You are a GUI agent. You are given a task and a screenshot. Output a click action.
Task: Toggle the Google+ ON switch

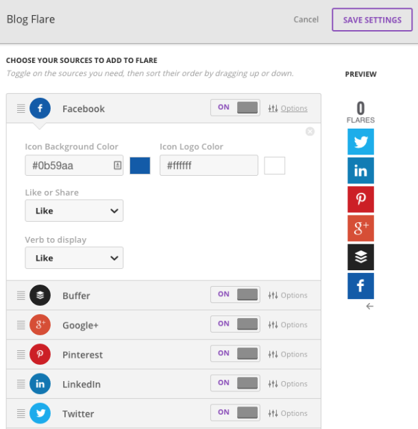coord(235,324)
